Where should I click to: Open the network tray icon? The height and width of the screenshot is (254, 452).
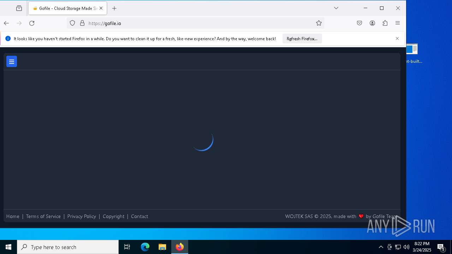[x=398, y=247]
